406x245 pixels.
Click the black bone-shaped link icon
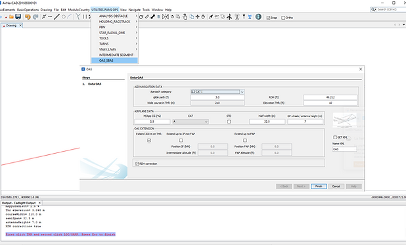tap(153, 17)
